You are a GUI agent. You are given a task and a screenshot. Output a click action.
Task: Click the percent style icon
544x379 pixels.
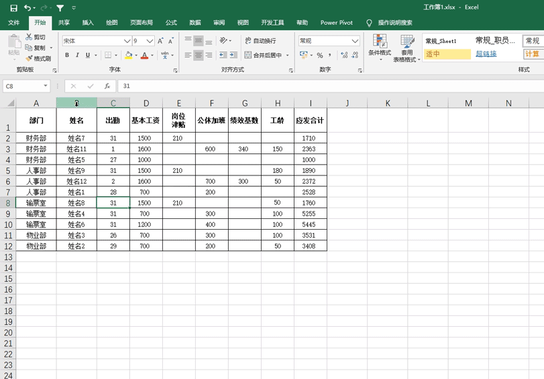[x=320, y=55]
